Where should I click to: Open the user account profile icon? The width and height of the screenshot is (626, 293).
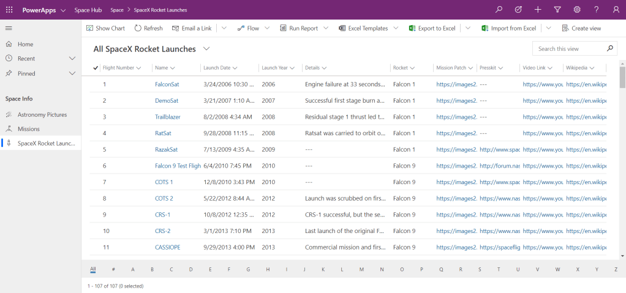[616, 10]
